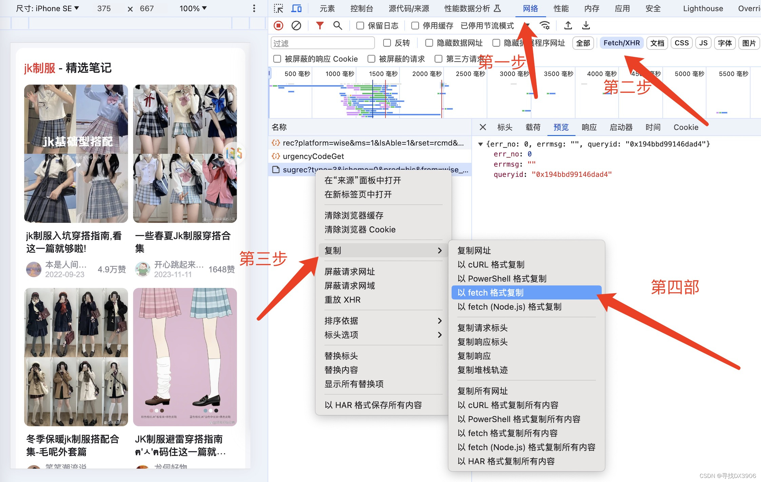Toggle the device toolbar icon
761x482 pixels.
(x=296, y=8)
